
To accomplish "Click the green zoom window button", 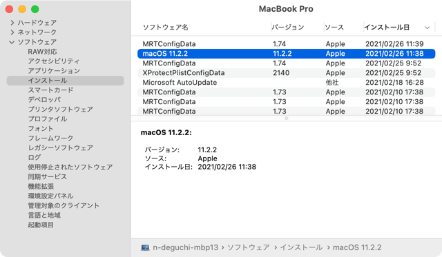I will pos(35,9).
